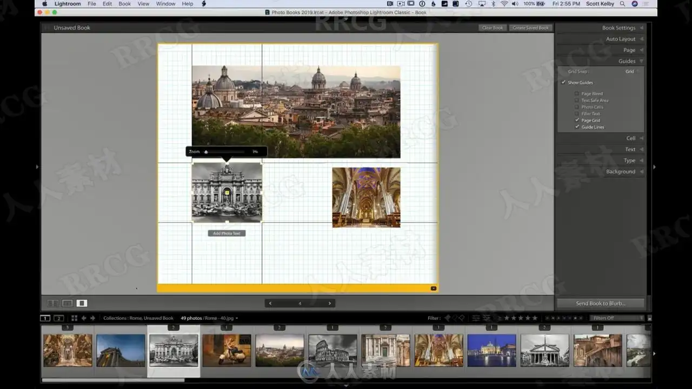The height and width of the screenshot is (389, 692).
Task: Click the Send Book to Blurb button
Action: coord(600,303)
